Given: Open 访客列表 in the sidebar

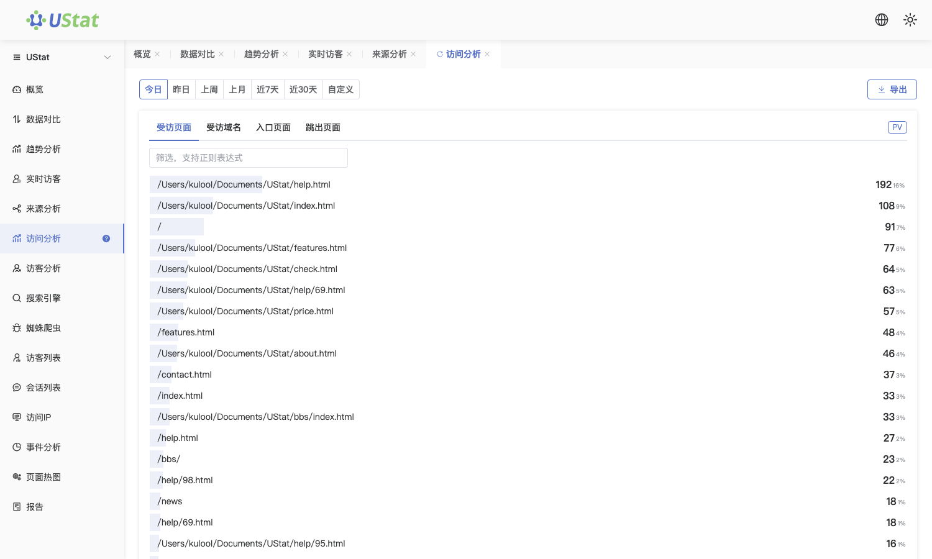Looking at the screenshot, I should (62, 358).
